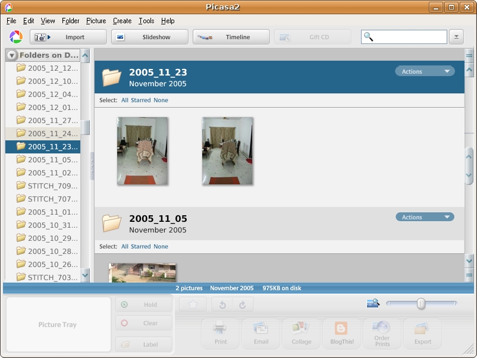The height and width of the screenshot is (358, 477).
Task: Select Starred pictures in 2005_11_23
Action: pos(141,100)
